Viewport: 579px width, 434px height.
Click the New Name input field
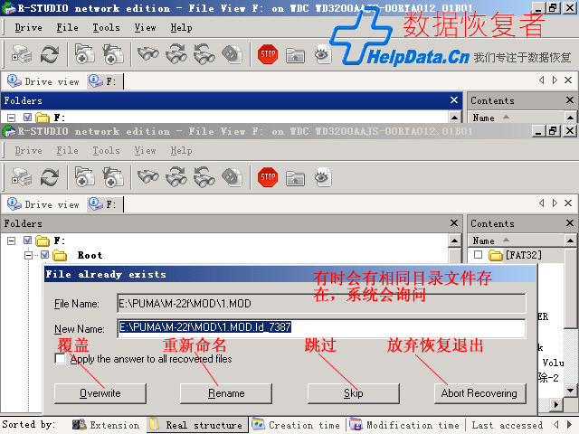pyautogui.click(x=321, y=327)
